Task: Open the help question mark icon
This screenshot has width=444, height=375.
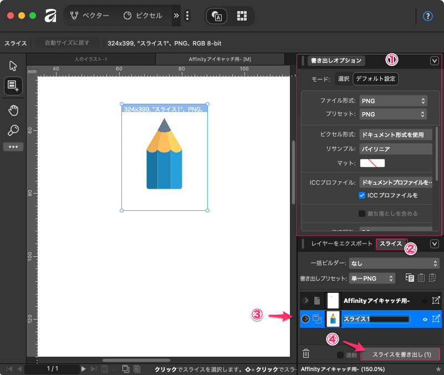Action: (427, 16)
